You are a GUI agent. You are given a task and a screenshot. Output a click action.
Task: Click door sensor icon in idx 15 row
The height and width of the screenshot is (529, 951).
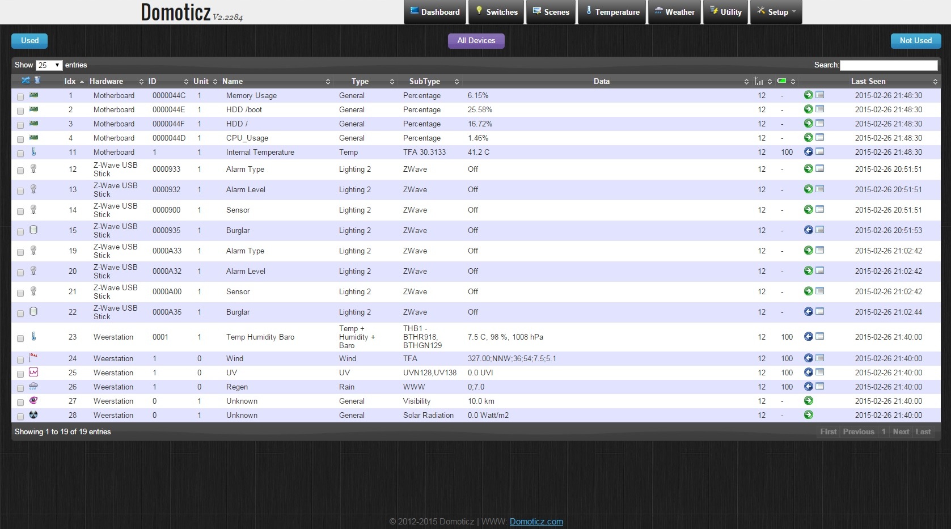(x=33, y=230)
